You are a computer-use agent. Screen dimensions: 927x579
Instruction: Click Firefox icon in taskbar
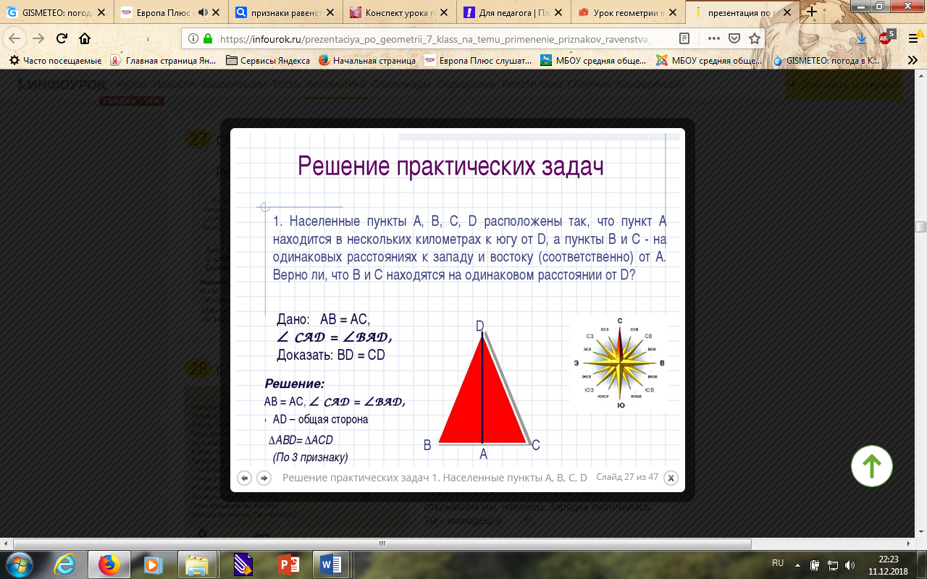pyautogui.click(x=109, y=565)
